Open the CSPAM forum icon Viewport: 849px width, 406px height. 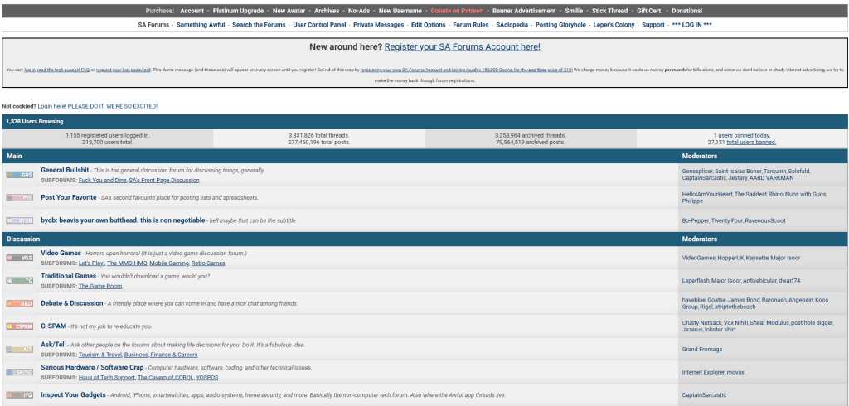click(20, 326)
